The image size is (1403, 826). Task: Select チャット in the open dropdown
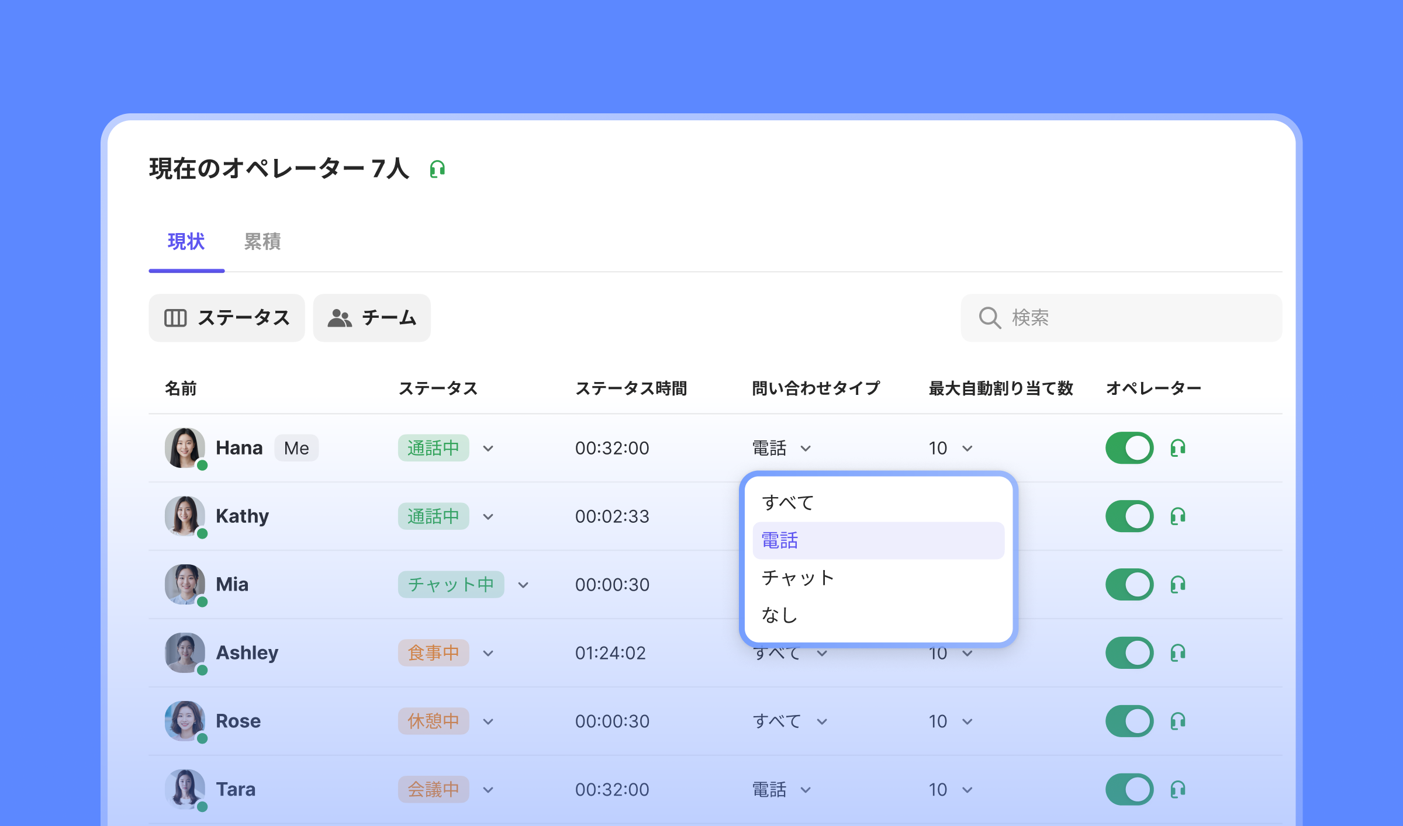click(x=797, y=578)
